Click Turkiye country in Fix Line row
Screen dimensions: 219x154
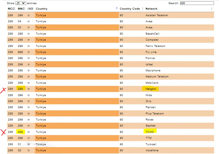(41, 52)
